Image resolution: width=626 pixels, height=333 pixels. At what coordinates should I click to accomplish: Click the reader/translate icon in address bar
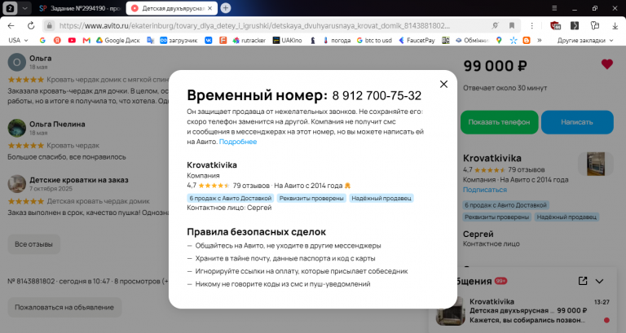[495, 25]
